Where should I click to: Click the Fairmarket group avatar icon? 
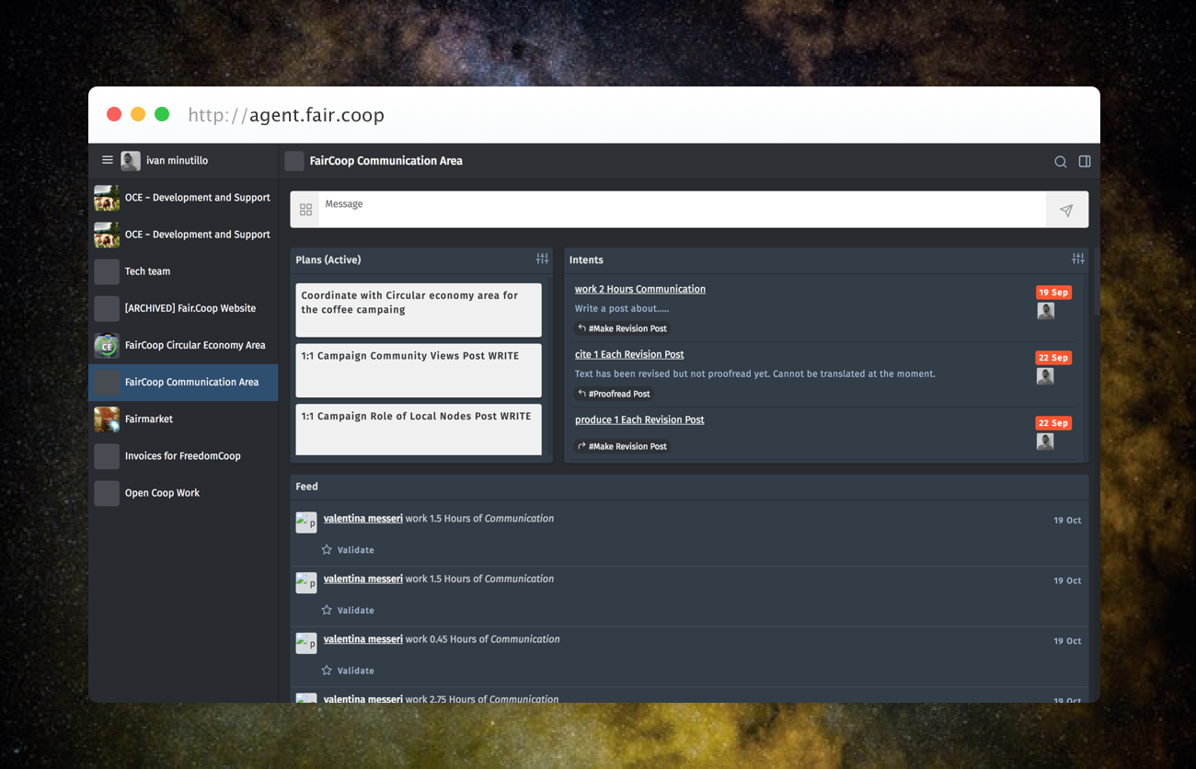point(107,419)
